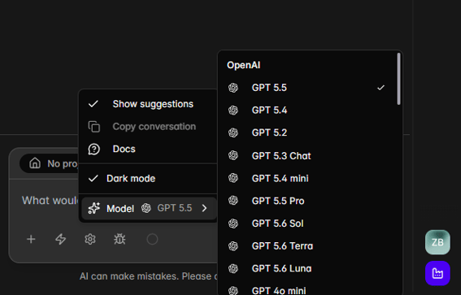The width and height of the screenshot is (461, 295).
Task: Choose the GPT 5.6 Sol model
Action: pos(307,223)
